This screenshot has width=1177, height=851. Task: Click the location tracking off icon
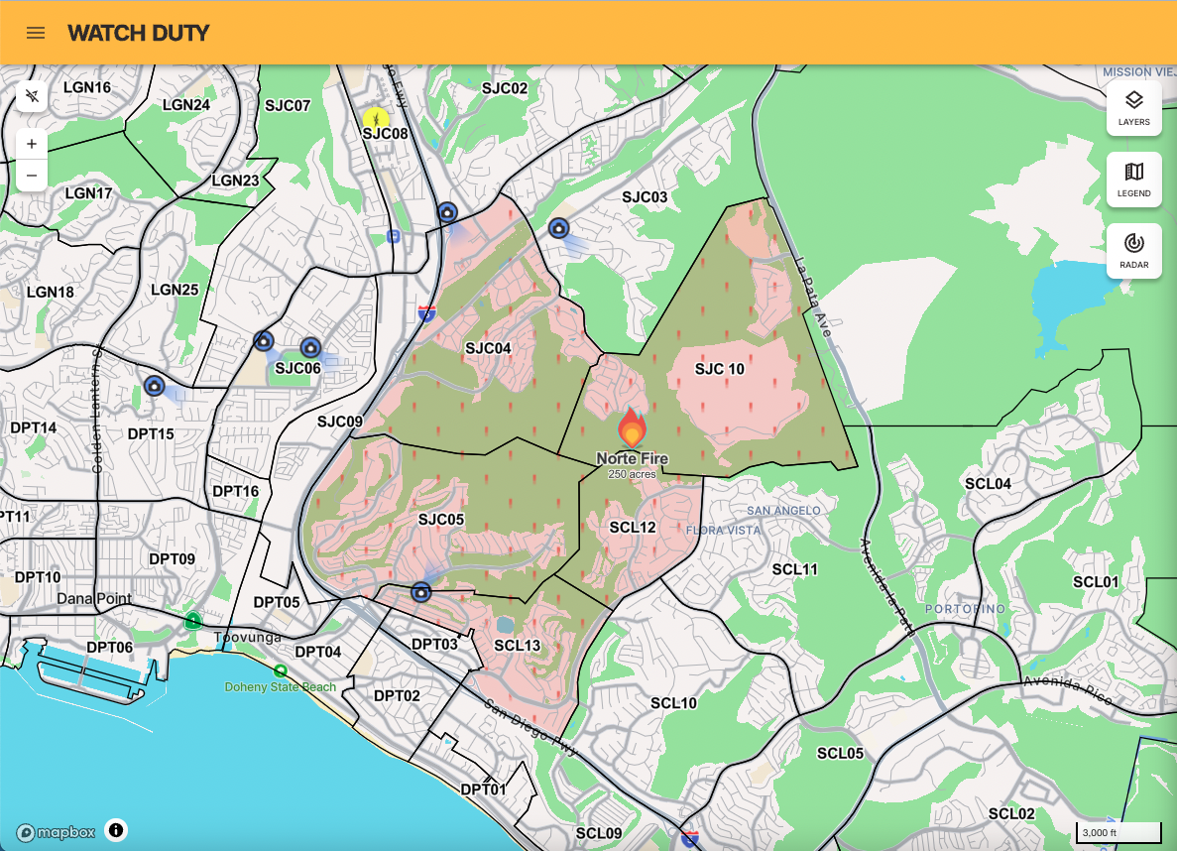pyautogui.click(x=32, y=95)
